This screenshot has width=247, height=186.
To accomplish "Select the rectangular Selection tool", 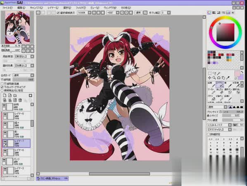I will (x=210, y=73).
